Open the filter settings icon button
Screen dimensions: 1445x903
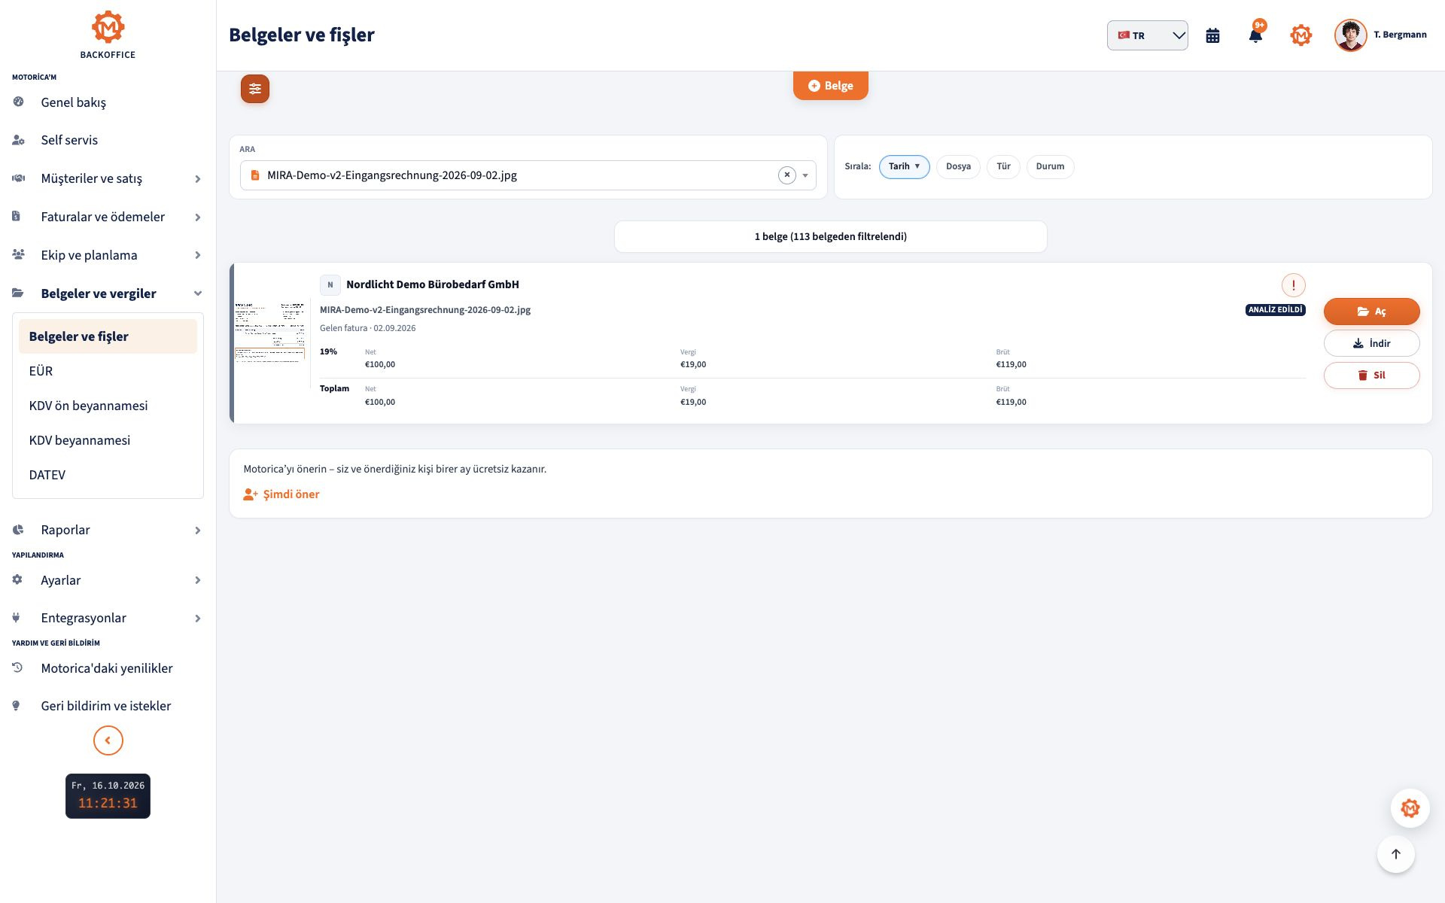pos(255,89)
